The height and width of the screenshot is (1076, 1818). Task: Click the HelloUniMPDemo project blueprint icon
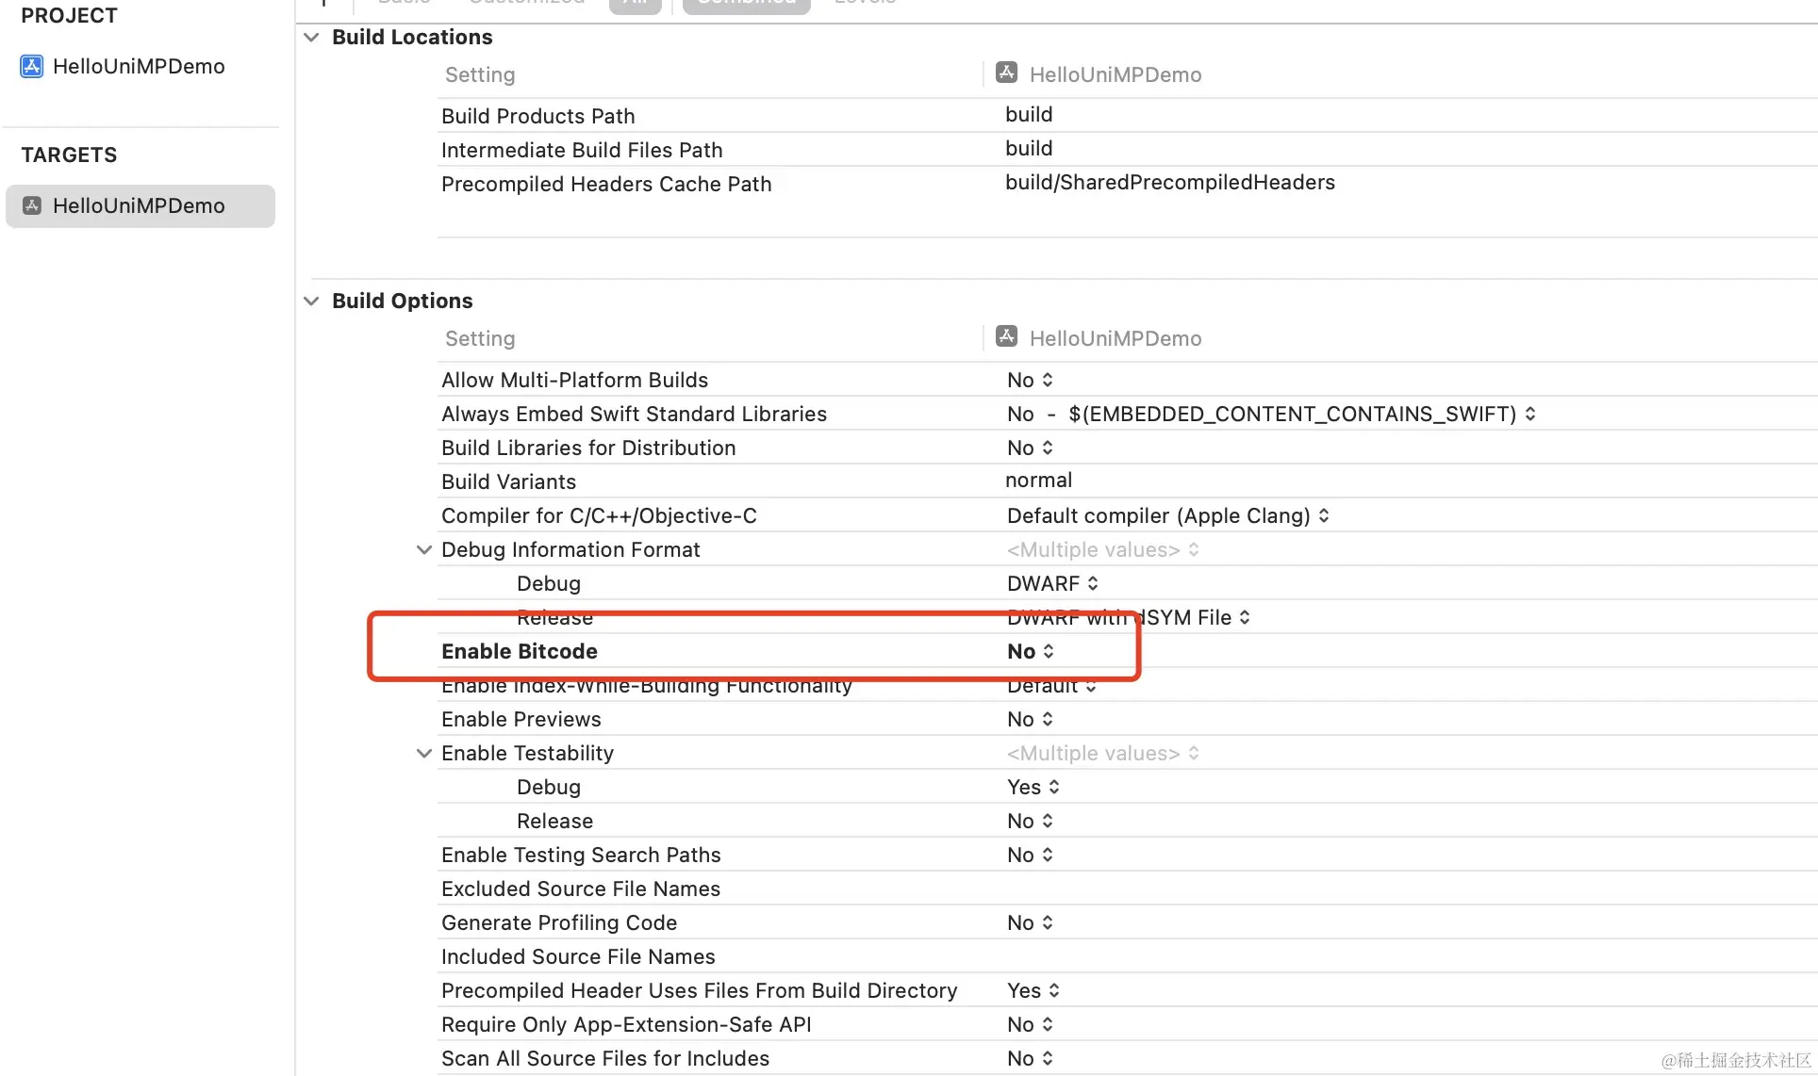32,66
